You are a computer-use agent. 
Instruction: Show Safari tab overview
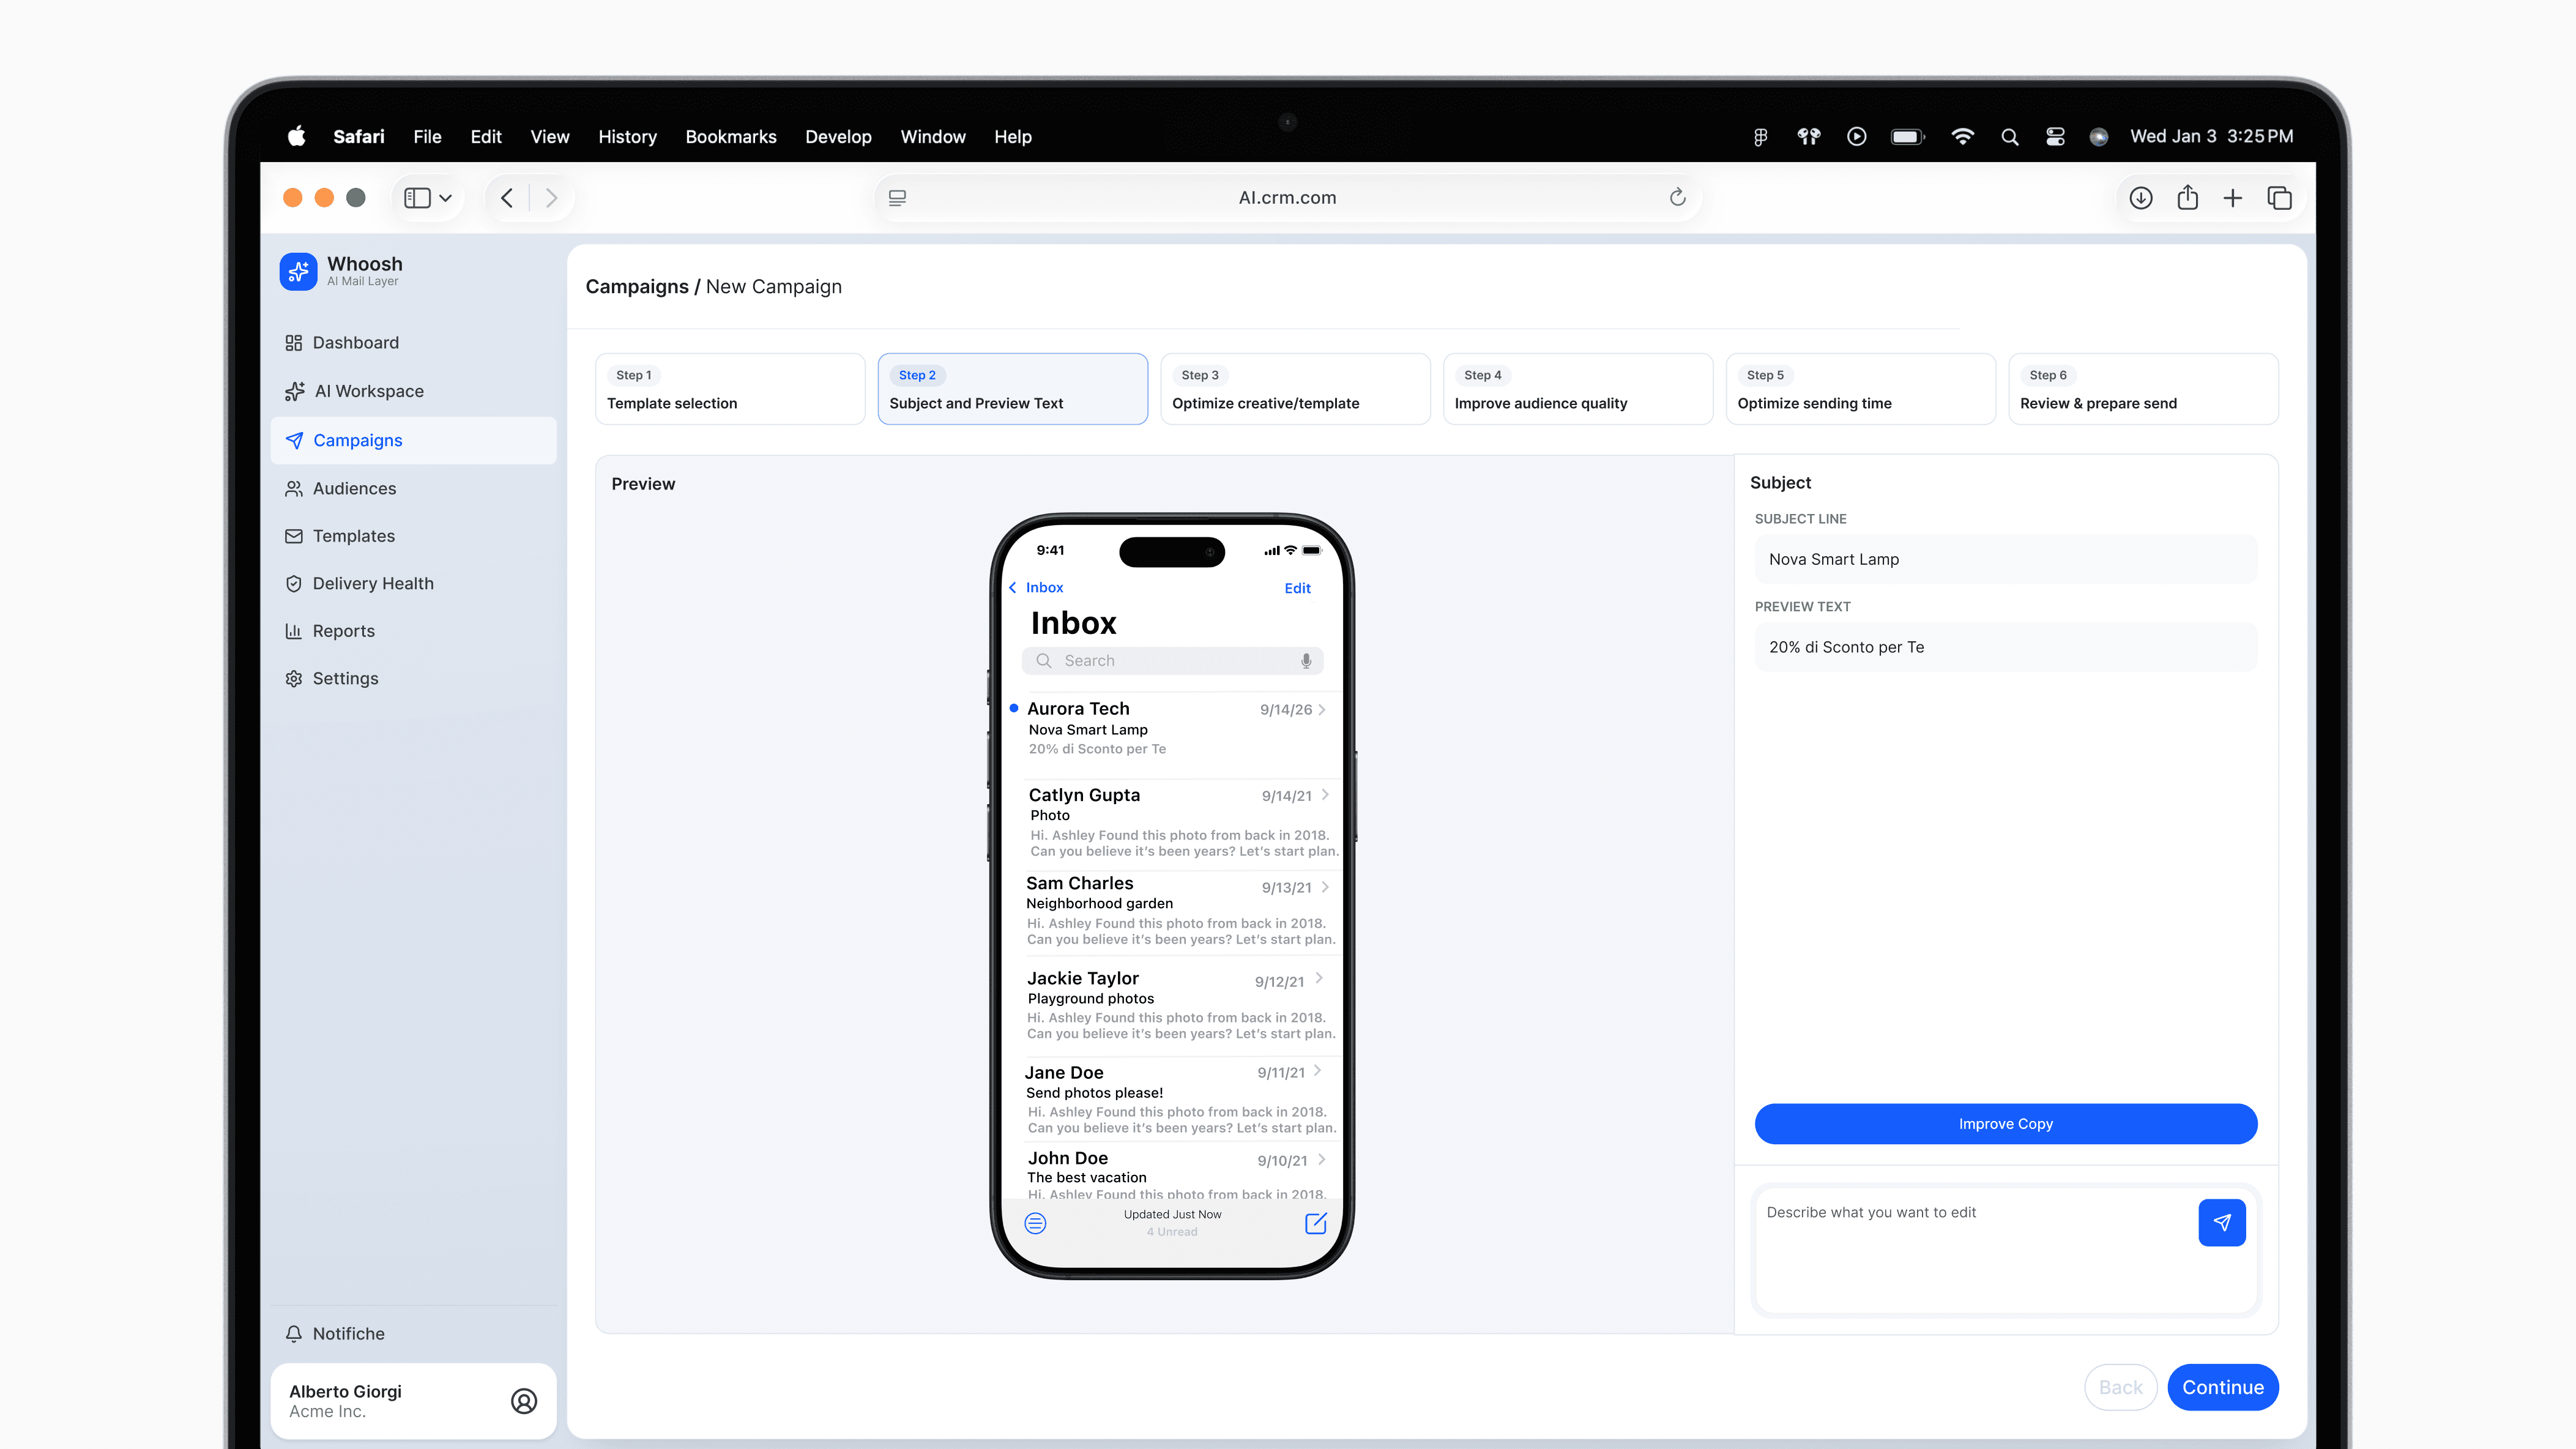pyautogui.click(x=2279, y=198)
